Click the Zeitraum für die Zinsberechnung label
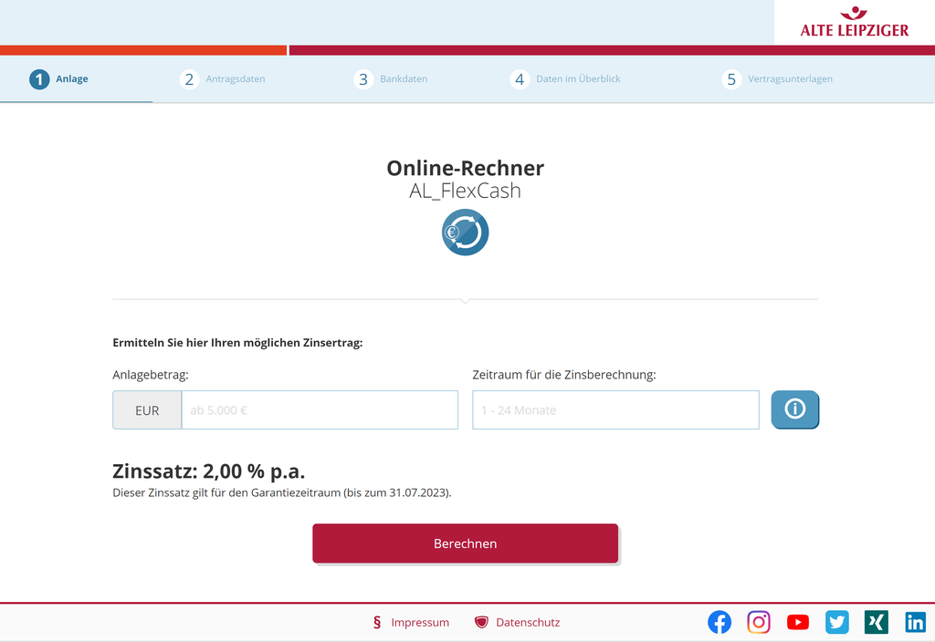The image size is (935, 642). (x=564, y=375)
